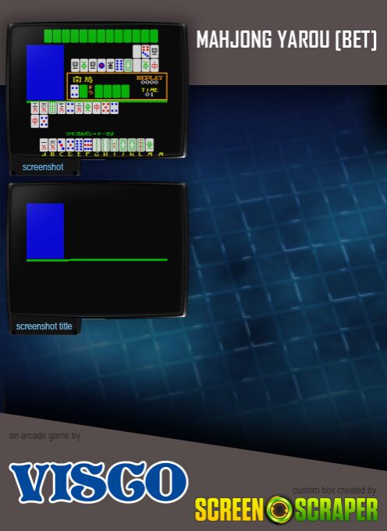Image resolution: width=387 pixels, height=531 pixels.
Task: Select the hand tile above letter B
Action: click(53, 145)
